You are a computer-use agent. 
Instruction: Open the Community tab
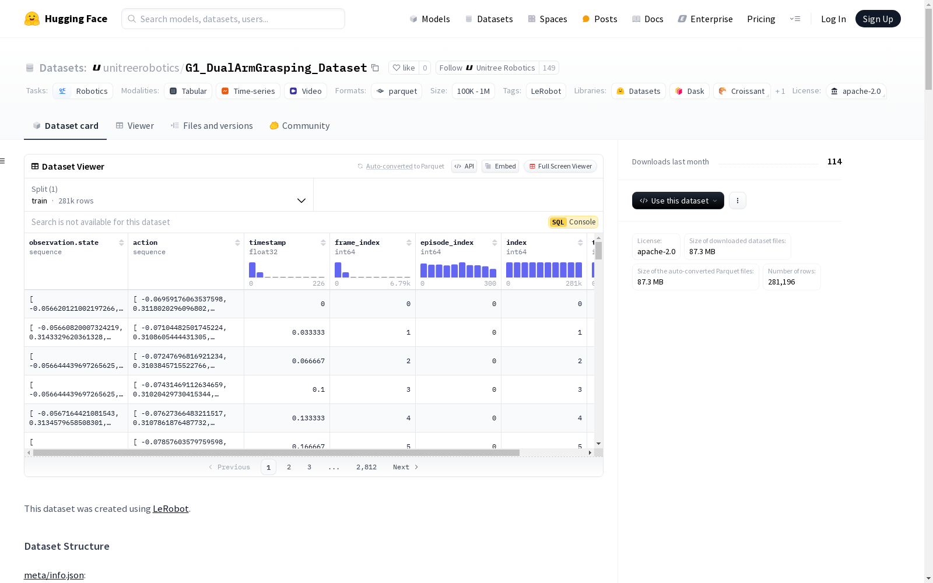pyautogui.click(x=300, y=126)
